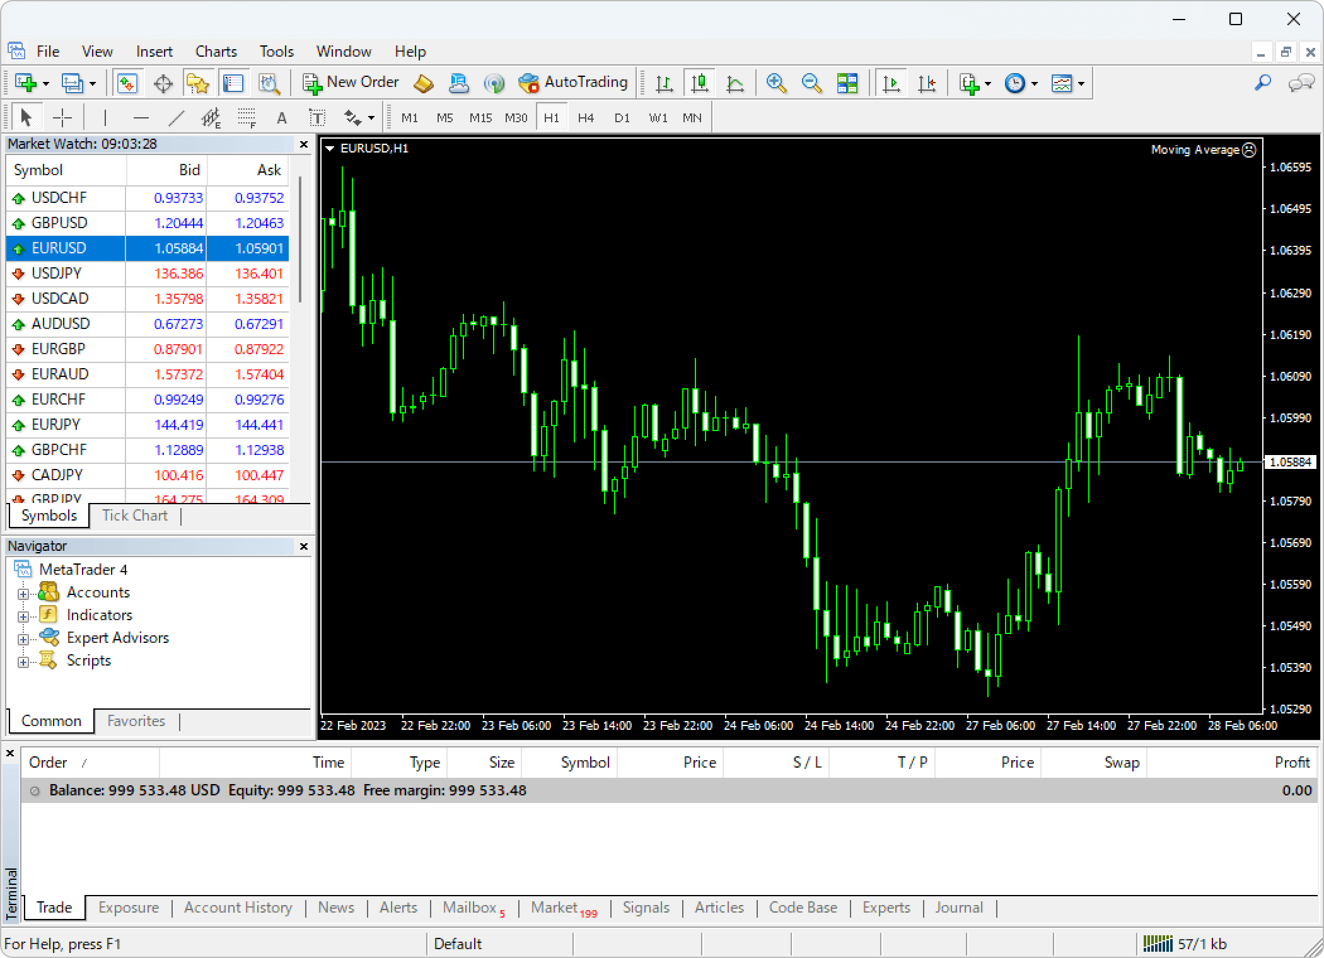Viewport: 1324px width, 958px height.
Task: Click the Zoom In magnifier icon
Action: 776,83
